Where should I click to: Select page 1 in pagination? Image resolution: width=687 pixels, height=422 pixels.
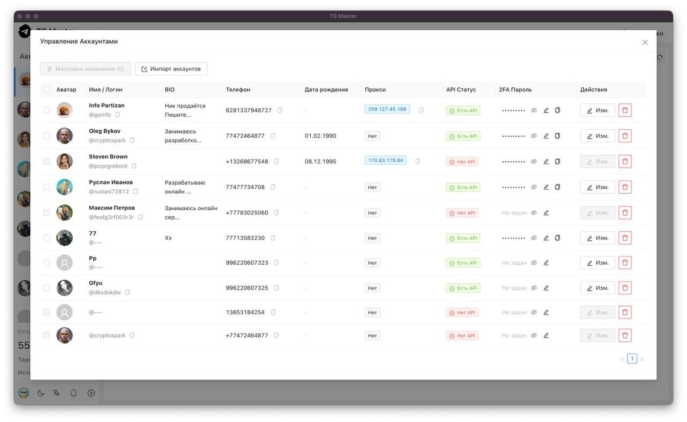click(632, 359)
